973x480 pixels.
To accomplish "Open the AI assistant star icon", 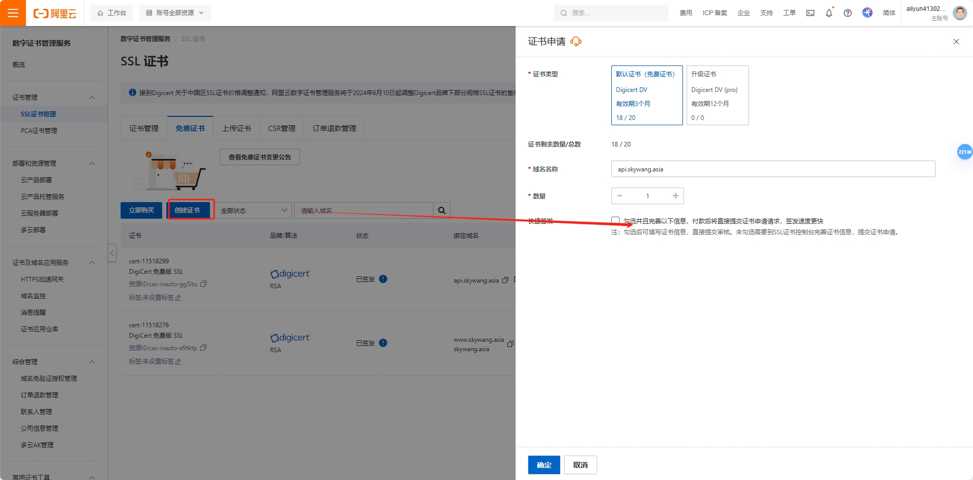I will point(867,12).
